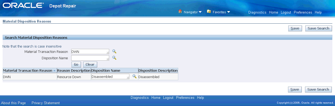Click the Disposition Description column header
This screenshot has width=335, height=106.
click(158, 71)
